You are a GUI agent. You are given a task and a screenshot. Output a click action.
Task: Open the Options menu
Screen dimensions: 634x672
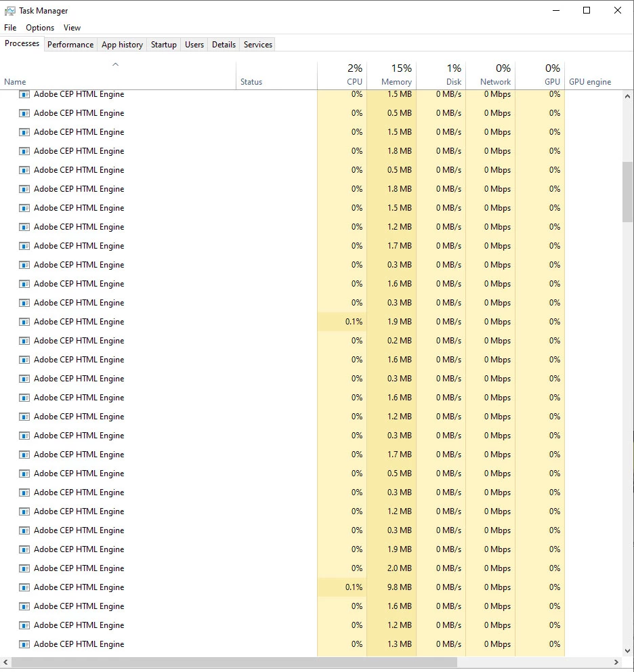[40, 27]
